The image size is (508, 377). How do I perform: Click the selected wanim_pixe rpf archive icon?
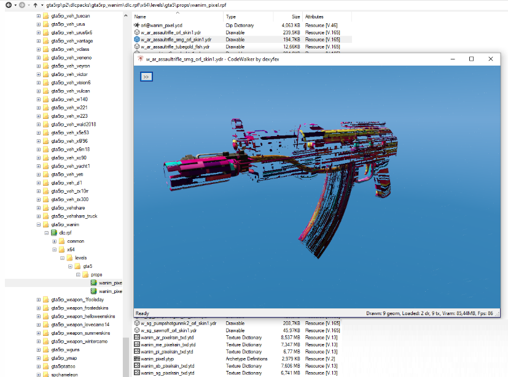(93, 283)
